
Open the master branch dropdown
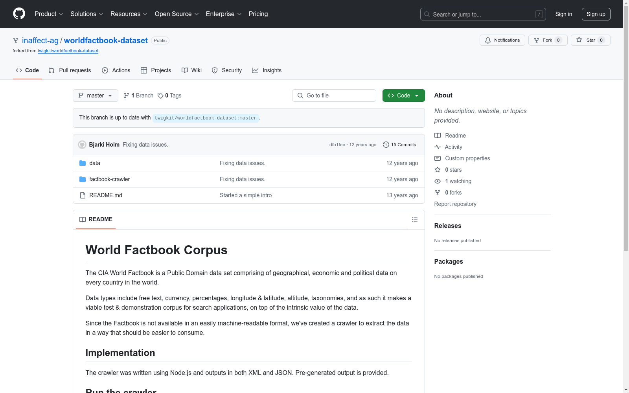tap(96, 95)
